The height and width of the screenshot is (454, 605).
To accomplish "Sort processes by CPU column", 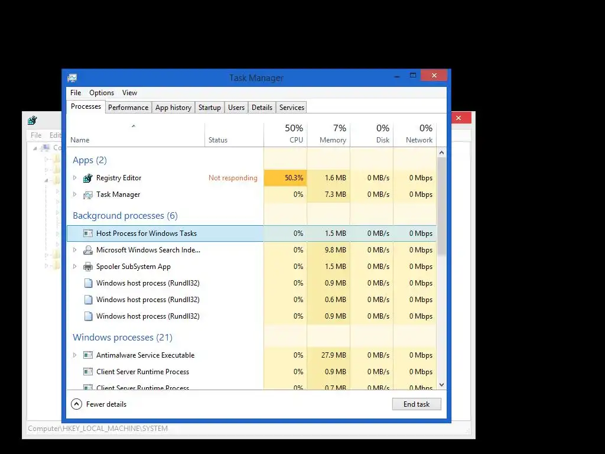I will point(285,134).
